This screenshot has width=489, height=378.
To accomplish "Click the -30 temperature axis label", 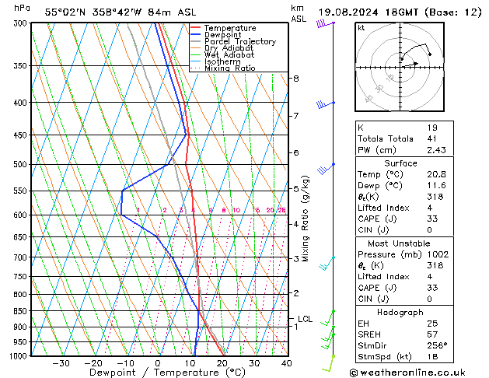I will pos(61,363).
